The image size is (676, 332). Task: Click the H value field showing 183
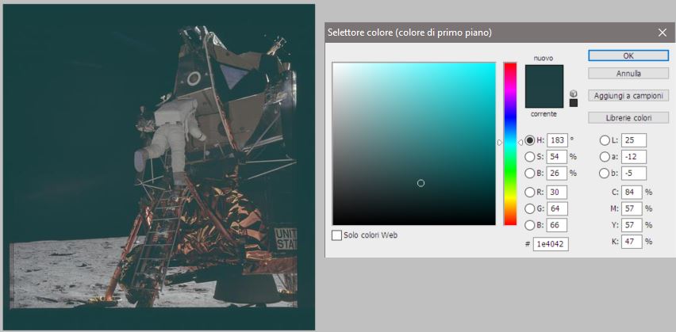[557, 140]
